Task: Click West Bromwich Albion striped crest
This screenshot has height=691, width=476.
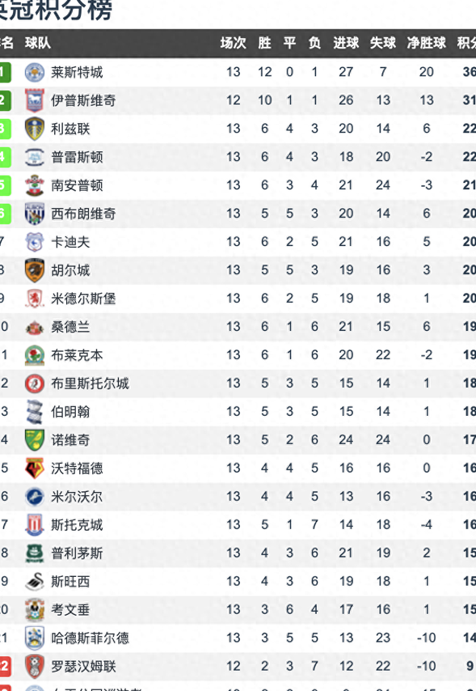Action: (34, 214)
